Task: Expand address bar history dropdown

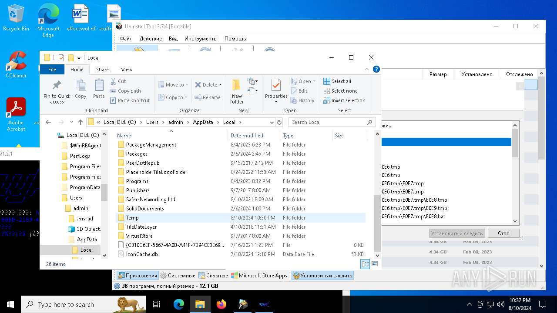Action: tap(272, 122)
